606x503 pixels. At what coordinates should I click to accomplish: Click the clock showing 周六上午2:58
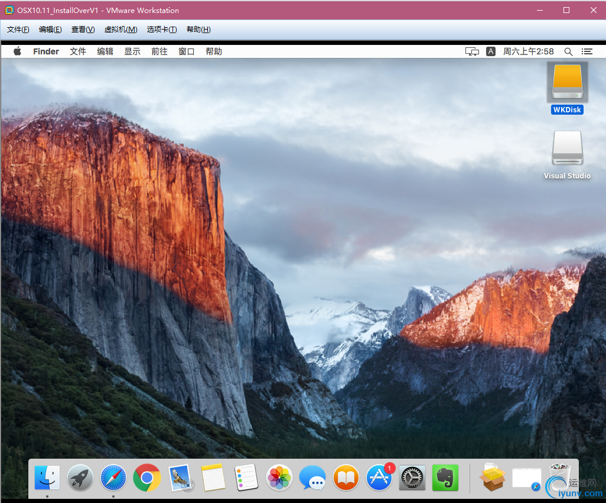tap(528, 51)
